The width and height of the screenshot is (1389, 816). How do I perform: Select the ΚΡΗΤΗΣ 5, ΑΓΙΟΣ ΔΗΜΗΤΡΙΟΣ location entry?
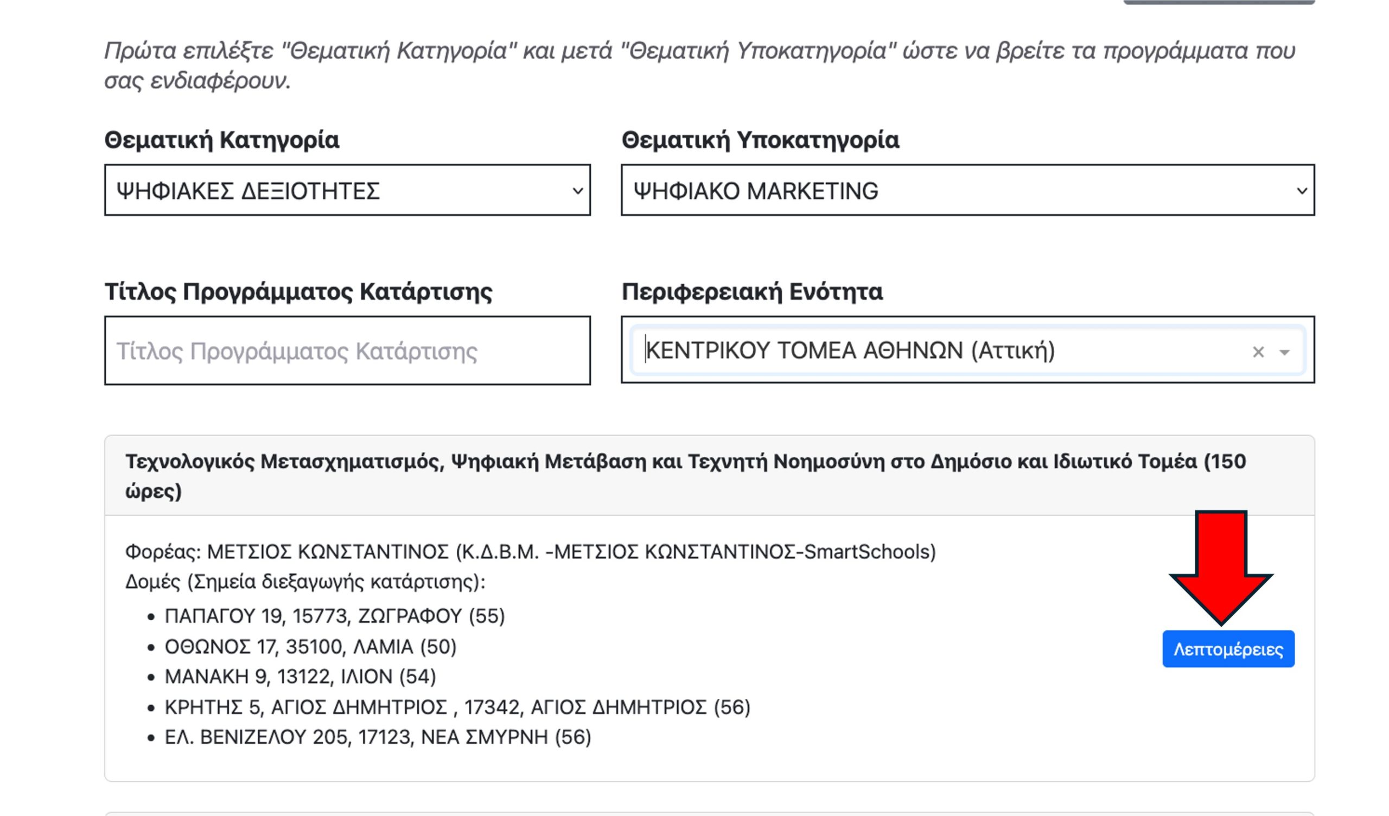coord(457,707)
